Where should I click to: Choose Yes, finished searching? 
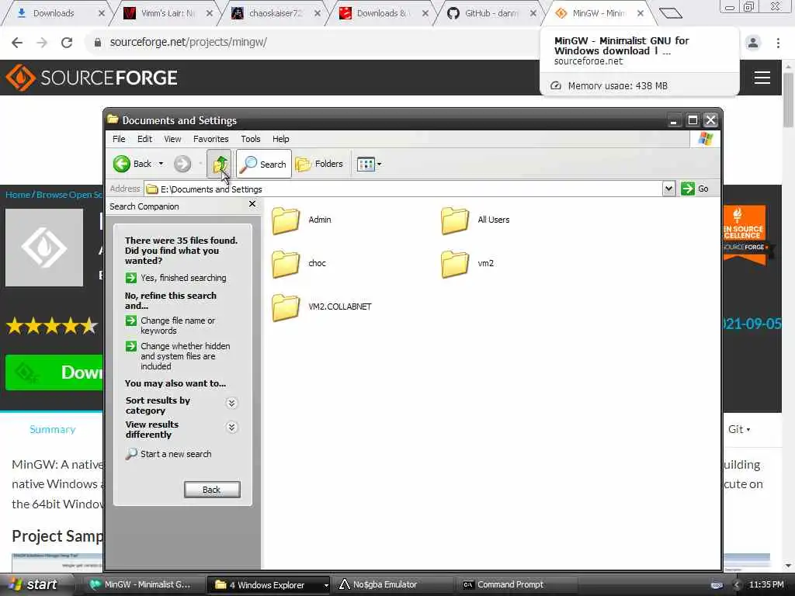175,278
